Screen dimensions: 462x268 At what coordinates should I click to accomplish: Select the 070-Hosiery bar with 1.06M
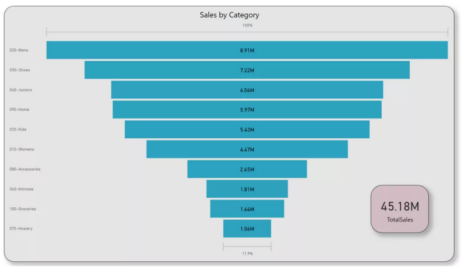(x=247, y=229)
